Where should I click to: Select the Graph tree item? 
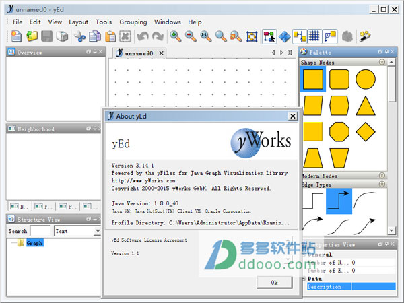(35, 243)
